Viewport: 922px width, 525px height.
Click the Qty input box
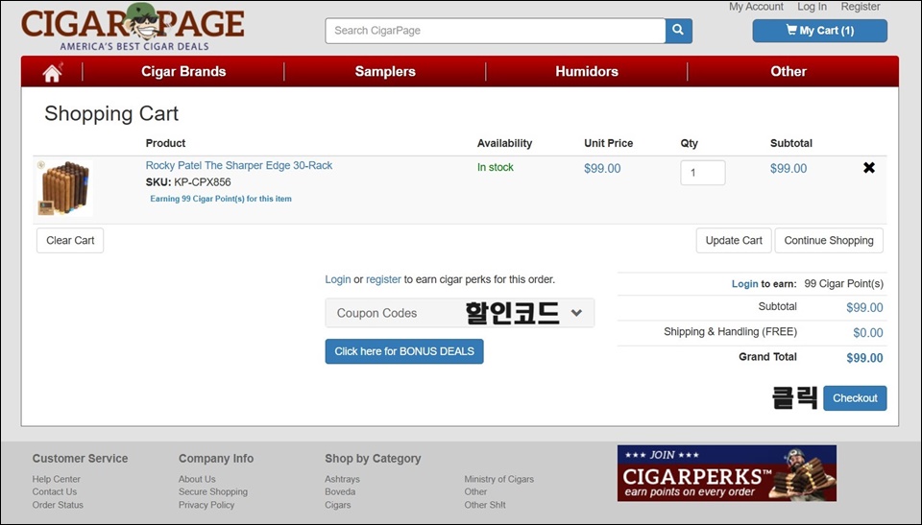703,173
